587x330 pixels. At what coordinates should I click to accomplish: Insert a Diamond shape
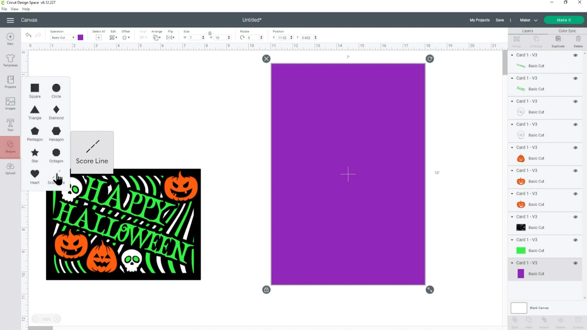coord(56,112)
